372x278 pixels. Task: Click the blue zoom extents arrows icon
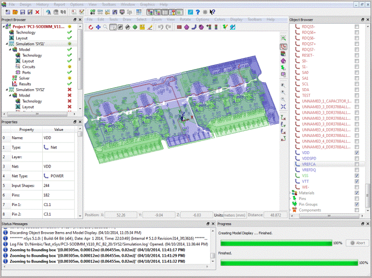coord(283,107)
